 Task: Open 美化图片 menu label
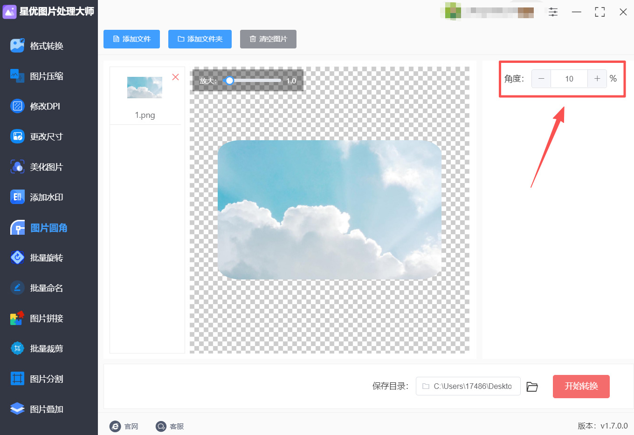pyautogui.click(x=47, y=167)
